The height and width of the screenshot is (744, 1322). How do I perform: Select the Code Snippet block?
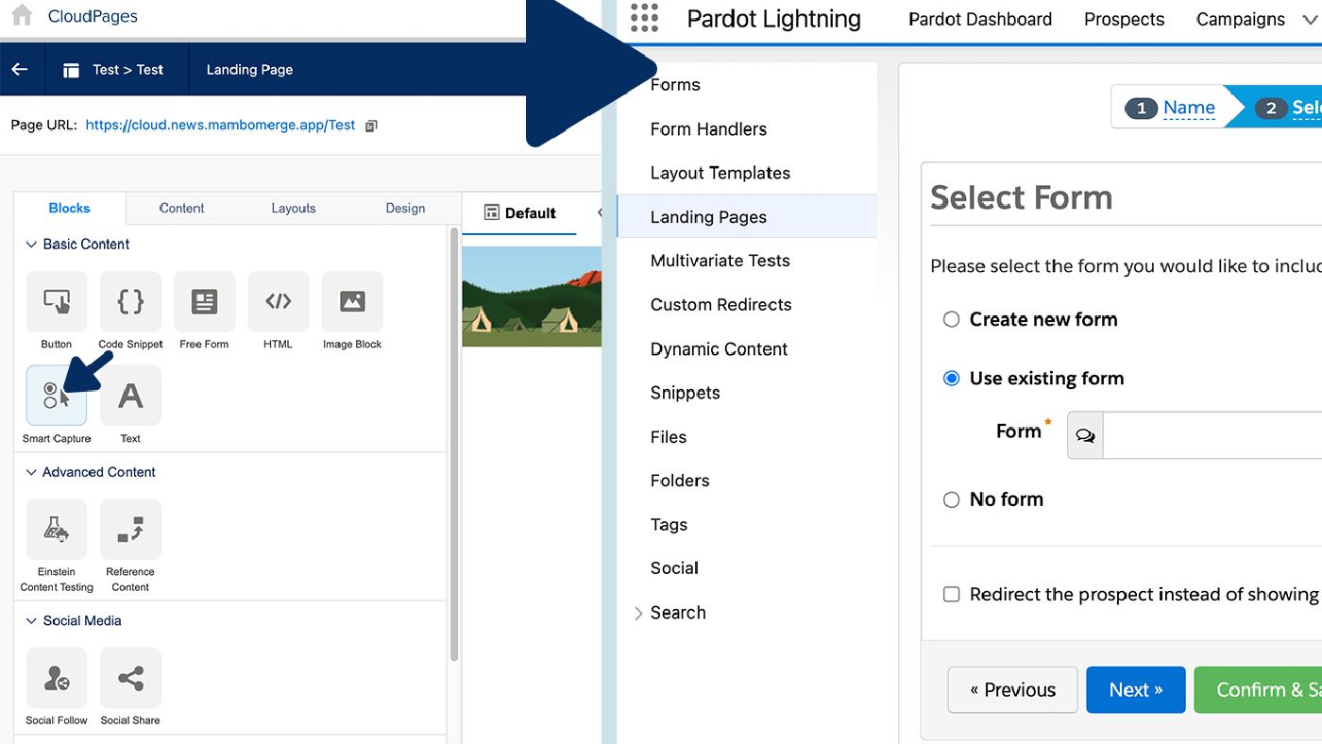tap(130, 302)
